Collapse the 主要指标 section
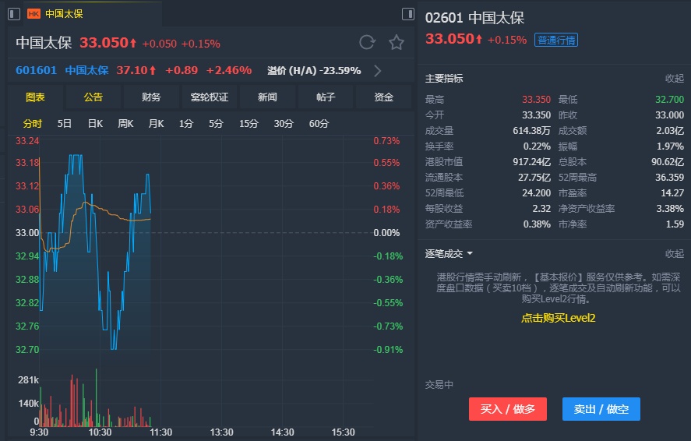 (x=674, y=79)
